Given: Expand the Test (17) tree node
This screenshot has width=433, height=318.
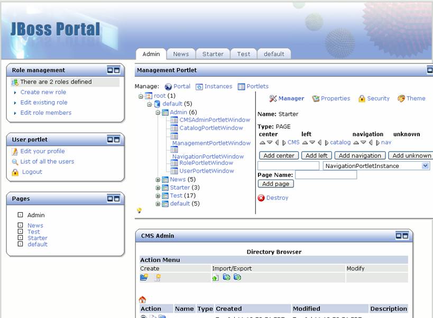Looking at the screenshot, I should pos(158,196).
